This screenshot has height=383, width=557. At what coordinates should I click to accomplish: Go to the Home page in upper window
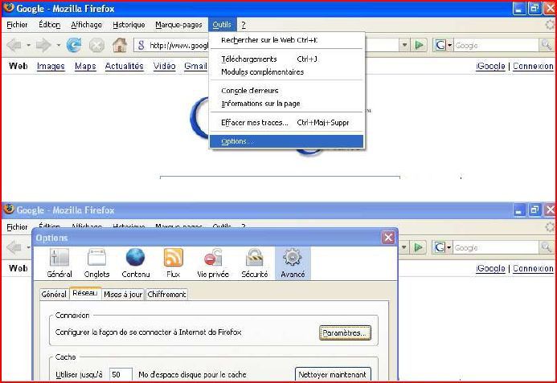[120, 45]
